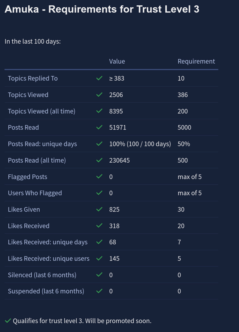Click the Silenced (last 6 months) checkmark
This screenshot has width=239, height=332.
pyautogui.click(x=99, y=275)
